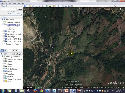Screen dimensions: 125x93
Task: Expand the More layer node
Action: [x=2, y=81]
